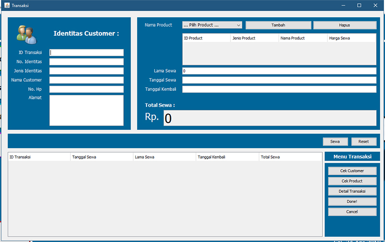
Task: Select Tanggal Kembali header in bottom table
Action: 227,157
